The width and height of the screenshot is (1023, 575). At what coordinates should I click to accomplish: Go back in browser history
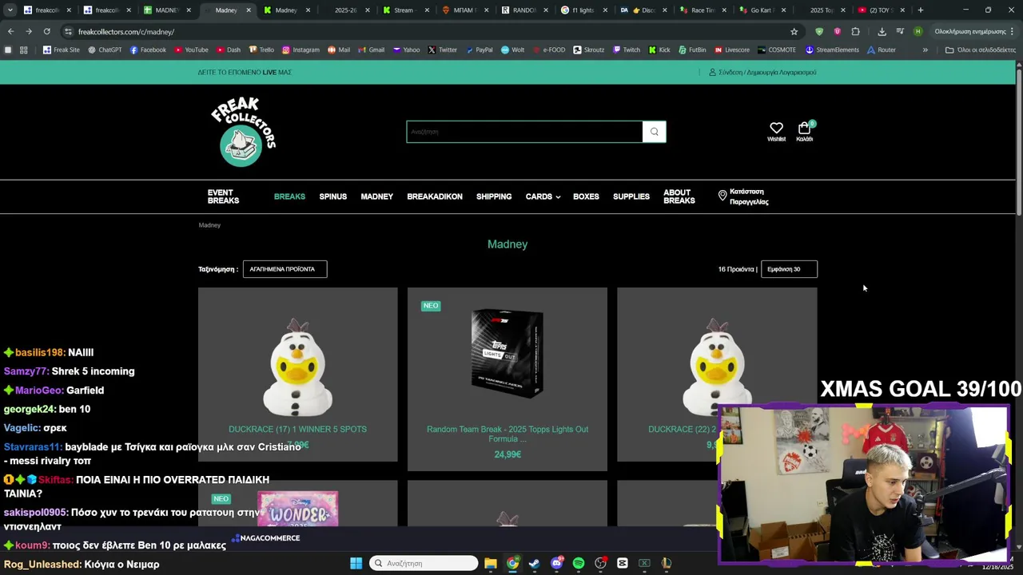pos(10,31)
